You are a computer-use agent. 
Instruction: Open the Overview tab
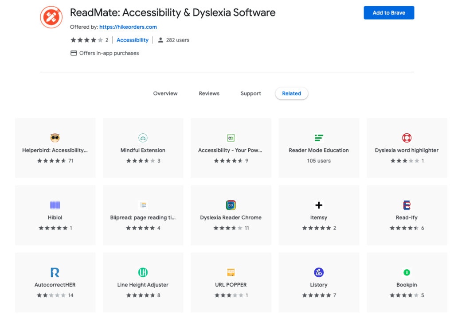tap(165, 93)
